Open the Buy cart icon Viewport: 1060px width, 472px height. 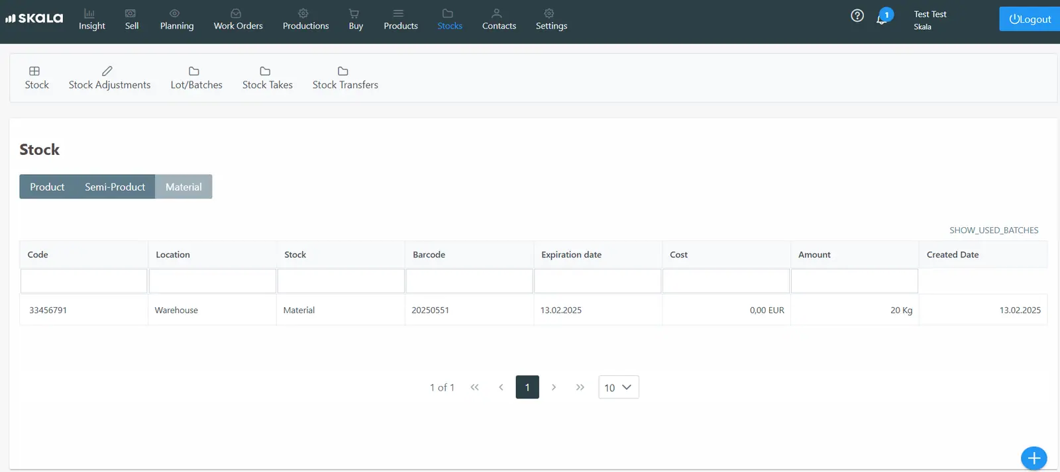(x=354, y=13)
